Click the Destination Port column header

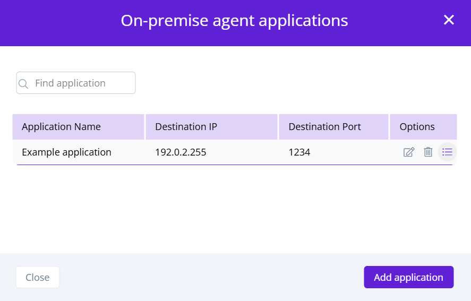[324, 127]
